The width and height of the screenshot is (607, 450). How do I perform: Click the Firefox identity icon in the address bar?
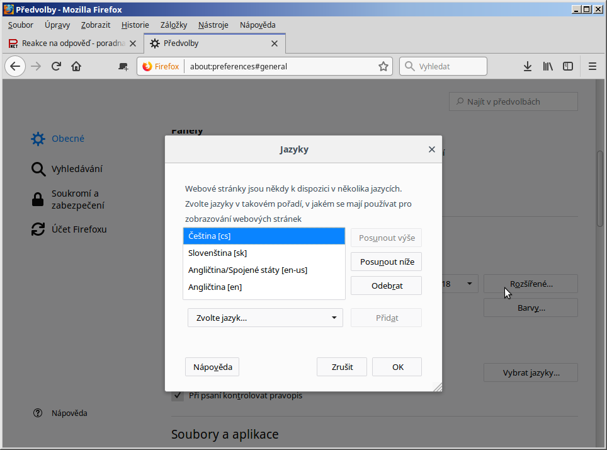coord(147,66)
